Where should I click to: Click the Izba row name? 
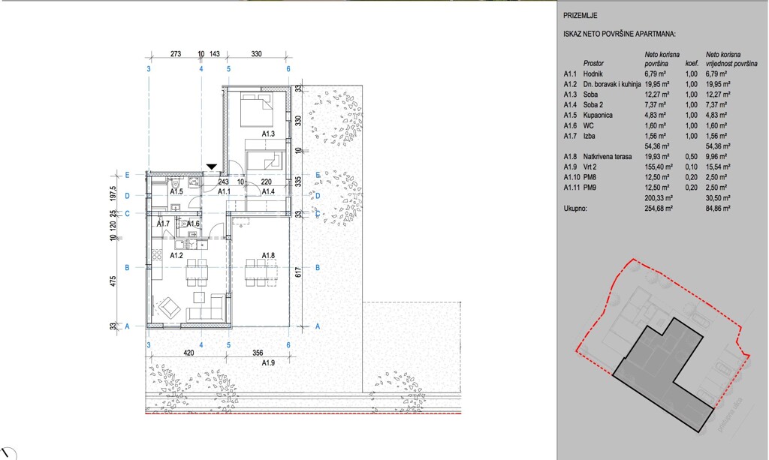589,136
